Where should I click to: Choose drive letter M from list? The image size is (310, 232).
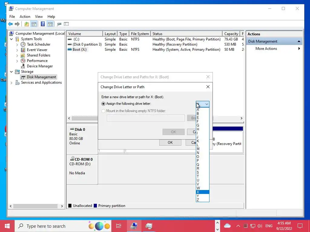(203, 149)
